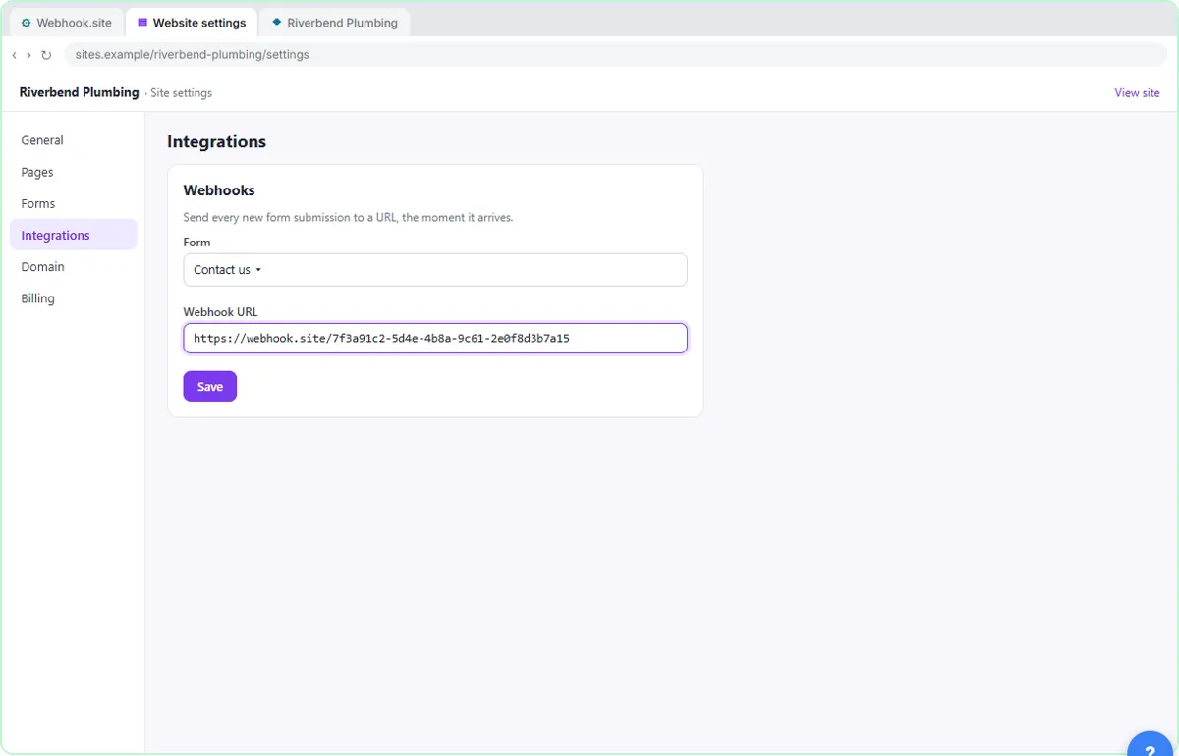This screenshot has height=756, width=1179.
Task: Save the webhook settings
Action: (x=210, y=386)
